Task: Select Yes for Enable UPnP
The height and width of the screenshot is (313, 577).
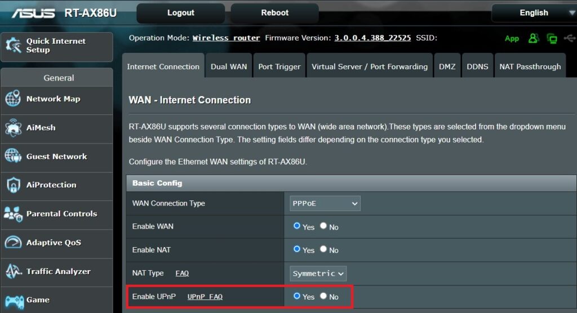Action: click(x=296, y=296)
